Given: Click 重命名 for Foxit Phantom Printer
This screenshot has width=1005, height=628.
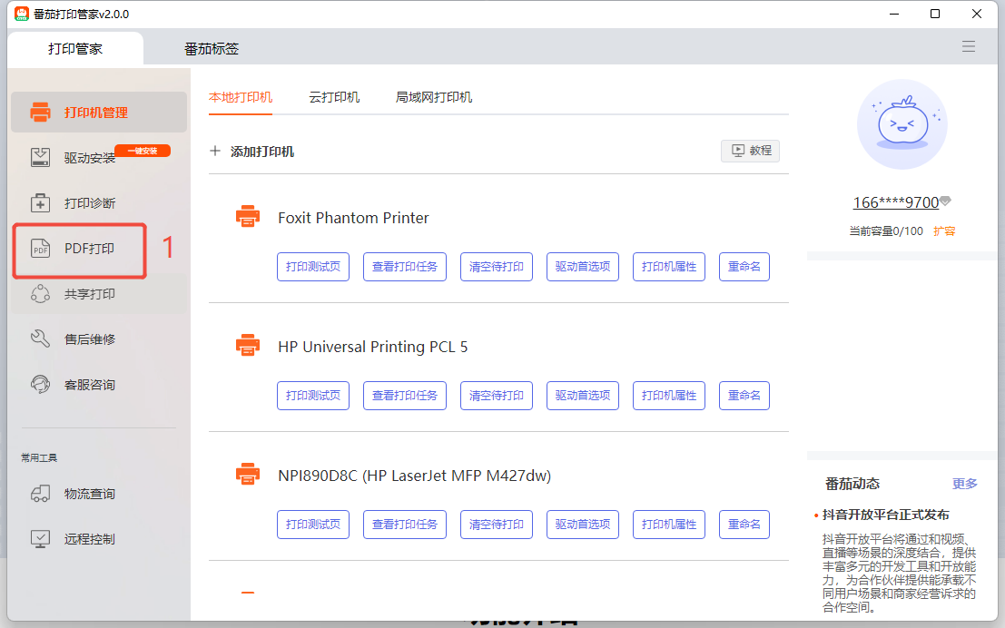Looking at the screenshot, I should [x=744, y=267].
